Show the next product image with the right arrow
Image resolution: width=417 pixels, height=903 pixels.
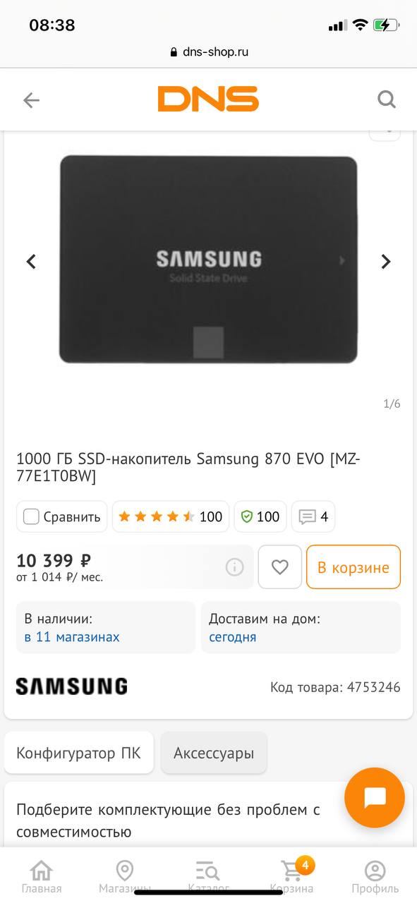tap(385, 262)
